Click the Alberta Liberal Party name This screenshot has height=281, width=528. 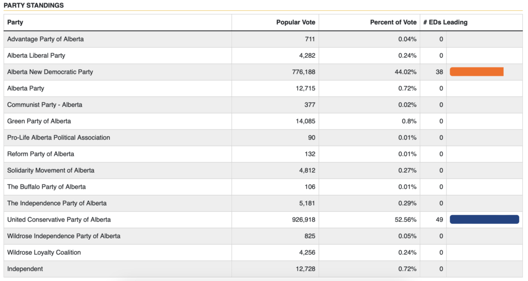[36, 56]
